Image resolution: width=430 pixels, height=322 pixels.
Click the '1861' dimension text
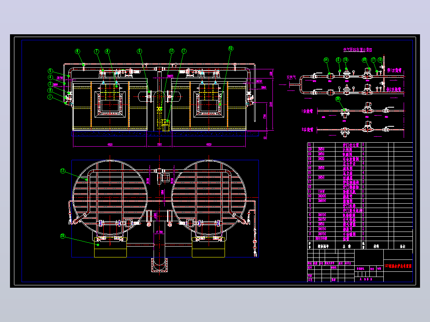coord(159,144)
